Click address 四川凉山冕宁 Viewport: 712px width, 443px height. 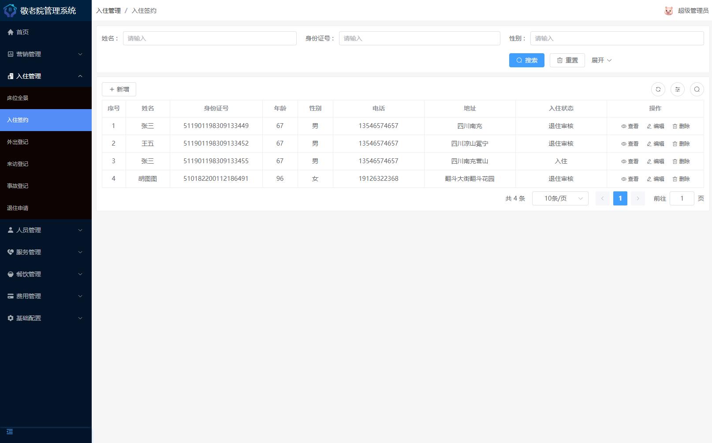470,143
